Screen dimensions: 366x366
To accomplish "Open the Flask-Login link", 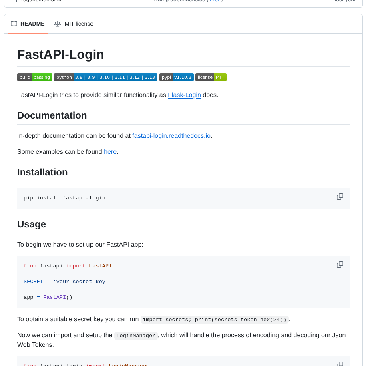I will (184, 95).
